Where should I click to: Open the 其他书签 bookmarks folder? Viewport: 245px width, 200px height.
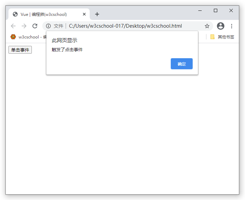tap(222, 37)
